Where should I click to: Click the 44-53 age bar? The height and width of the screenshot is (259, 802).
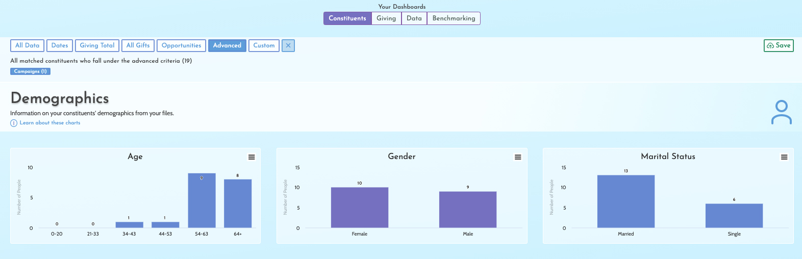point(165,225)
